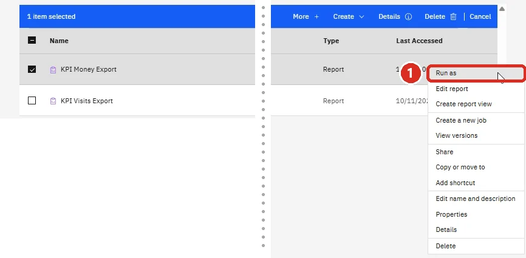Select Create a new job
The image size is (526, 258).
tap(476, 120)
